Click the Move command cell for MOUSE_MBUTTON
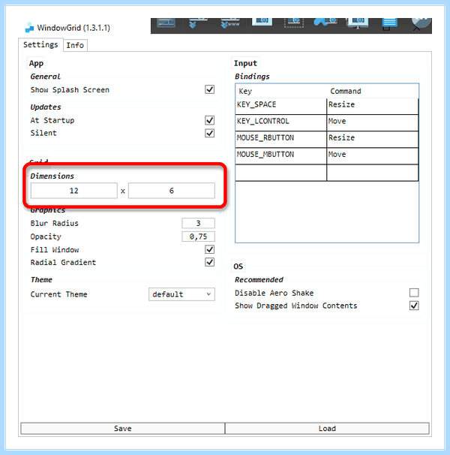This screenshot has height=455, width=450. coord(373,155)
